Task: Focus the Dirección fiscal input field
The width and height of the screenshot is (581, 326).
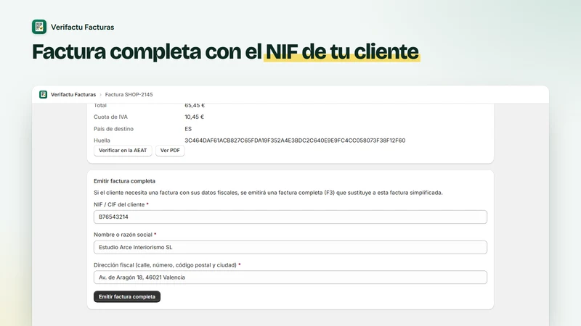Action: coord(290,277)
